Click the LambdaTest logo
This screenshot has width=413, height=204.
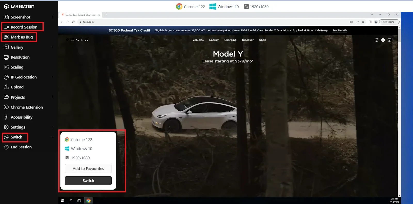click(x=19, y=6)
